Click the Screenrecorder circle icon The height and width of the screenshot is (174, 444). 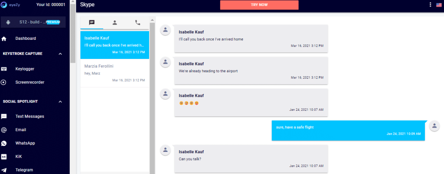3,83
